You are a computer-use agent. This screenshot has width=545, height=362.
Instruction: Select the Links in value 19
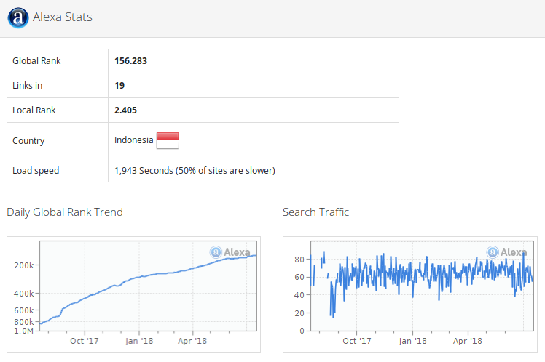tap(119, 85)
